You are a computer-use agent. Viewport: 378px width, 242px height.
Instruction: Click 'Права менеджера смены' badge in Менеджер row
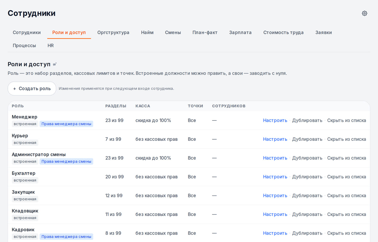point(66,124)
